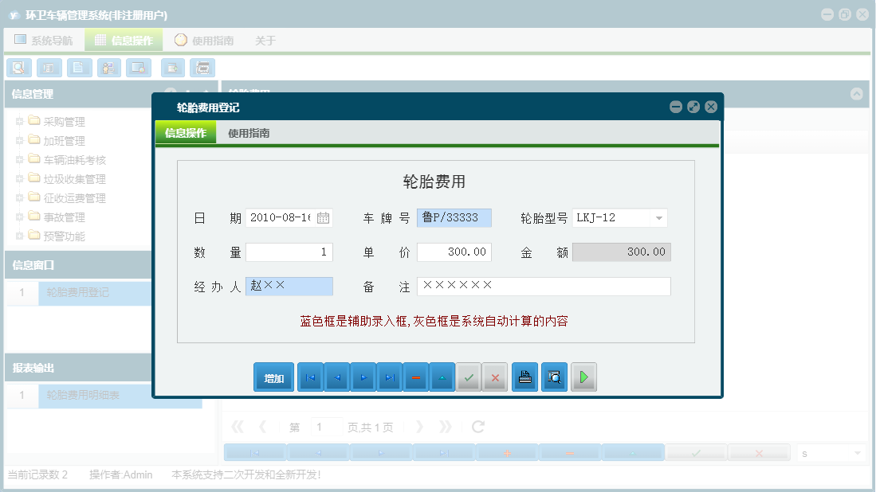Expand the 事故管理 folder in the tree

coord(19,217)
